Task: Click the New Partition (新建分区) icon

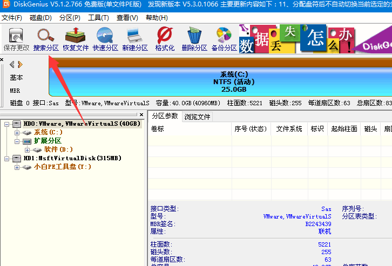Action: (135, 39)
